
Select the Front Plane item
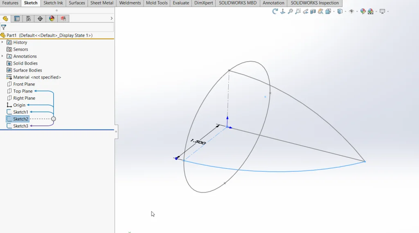pyautogui.click(x=24, y=84)
